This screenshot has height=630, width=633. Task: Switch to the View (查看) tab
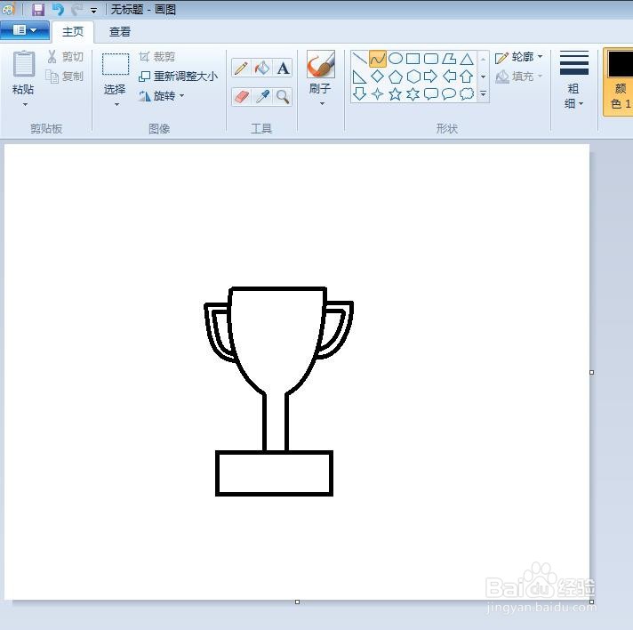(120, 31)
